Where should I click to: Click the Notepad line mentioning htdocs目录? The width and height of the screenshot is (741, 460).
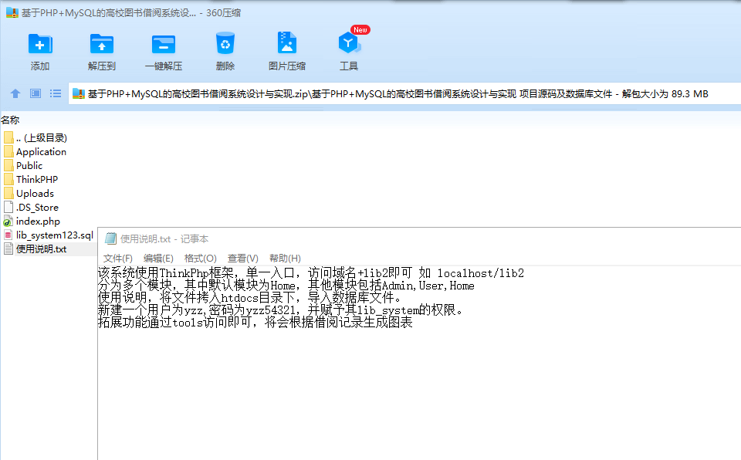[250, 297]
